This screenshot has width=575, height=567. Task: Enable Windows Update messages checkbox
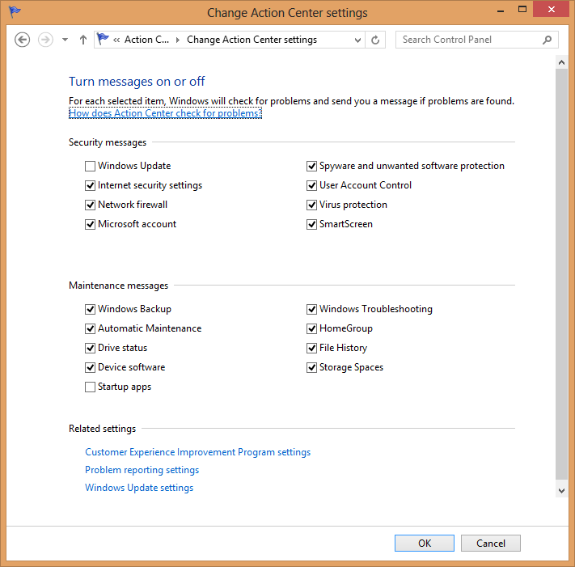coord(90,166)
